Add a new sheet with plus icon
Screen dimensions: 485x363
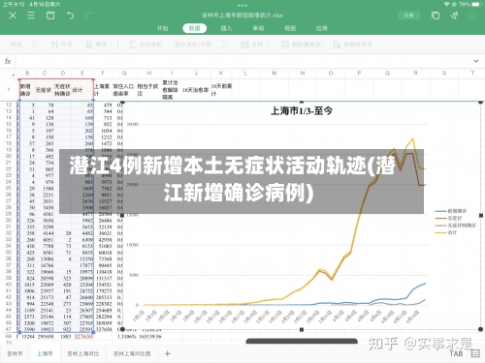(x=167, y=353)
